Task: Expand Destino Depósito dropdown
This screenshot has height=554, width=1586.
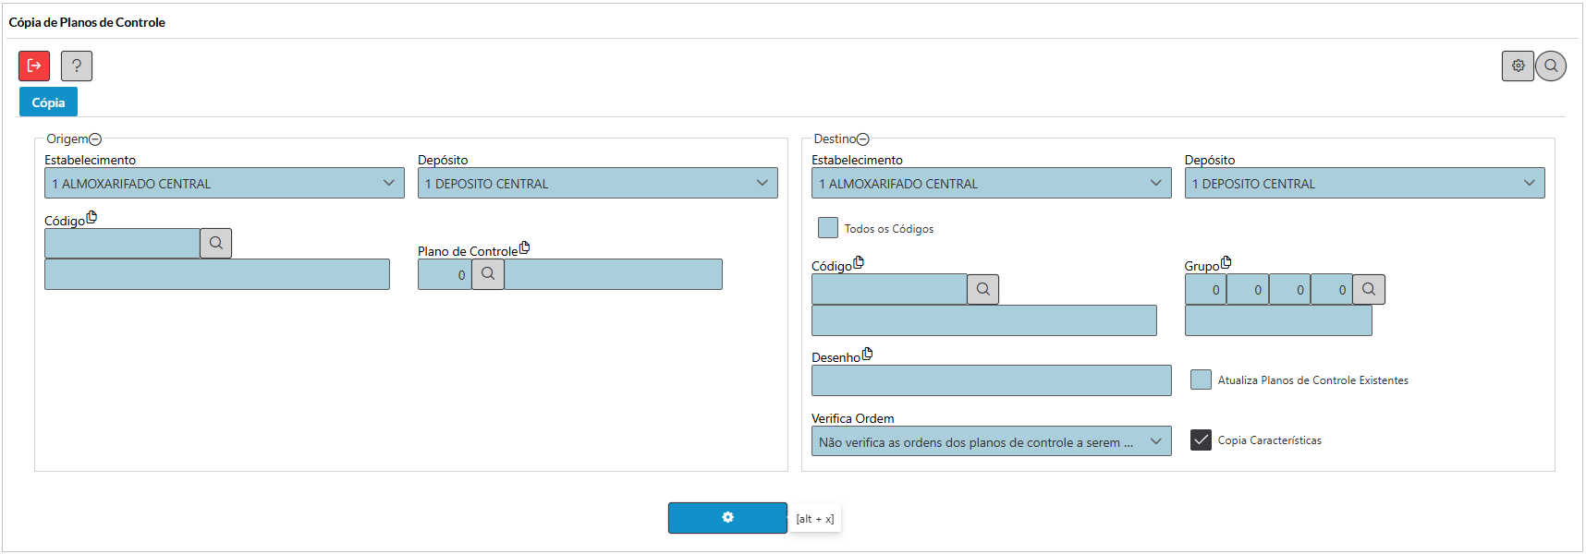Action: [1364, 183]
